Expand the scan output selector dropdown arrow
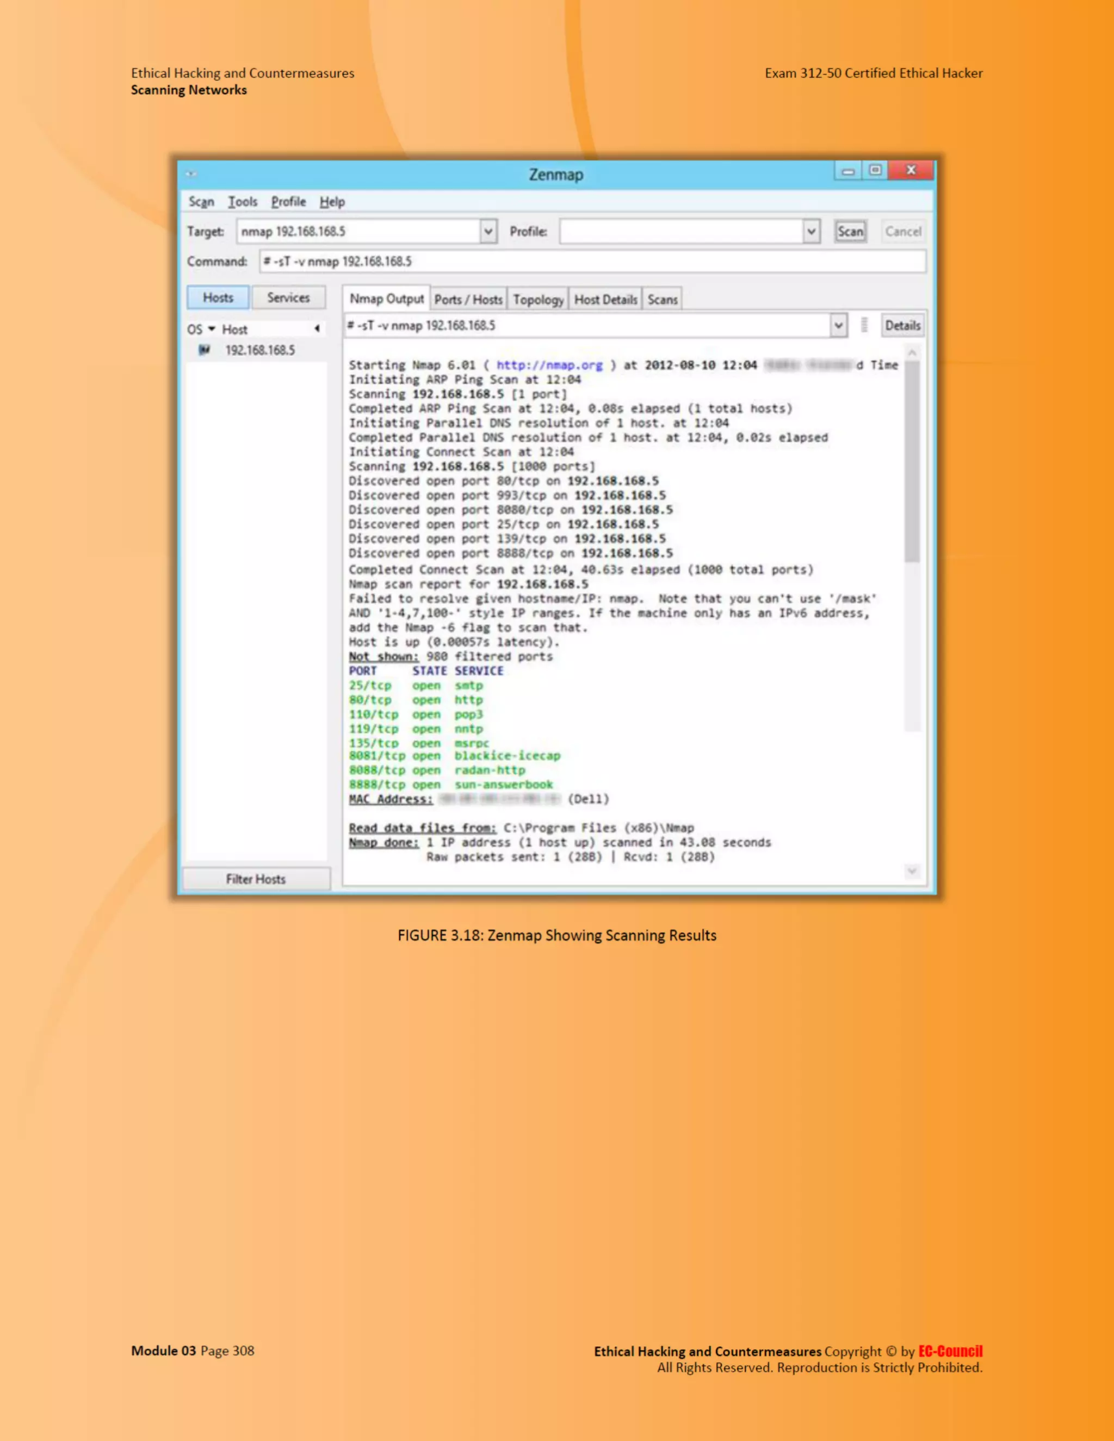 click(838, 325)
